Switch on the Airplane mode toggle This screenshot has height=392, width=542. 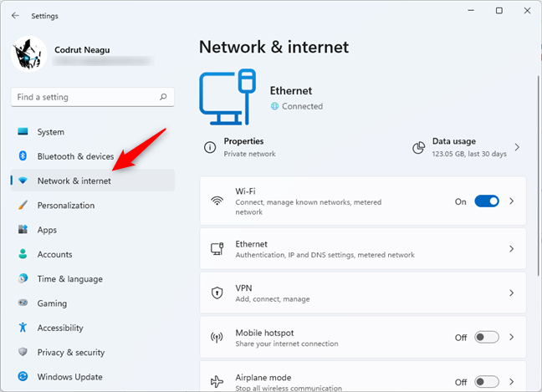[x=487, y=382]
